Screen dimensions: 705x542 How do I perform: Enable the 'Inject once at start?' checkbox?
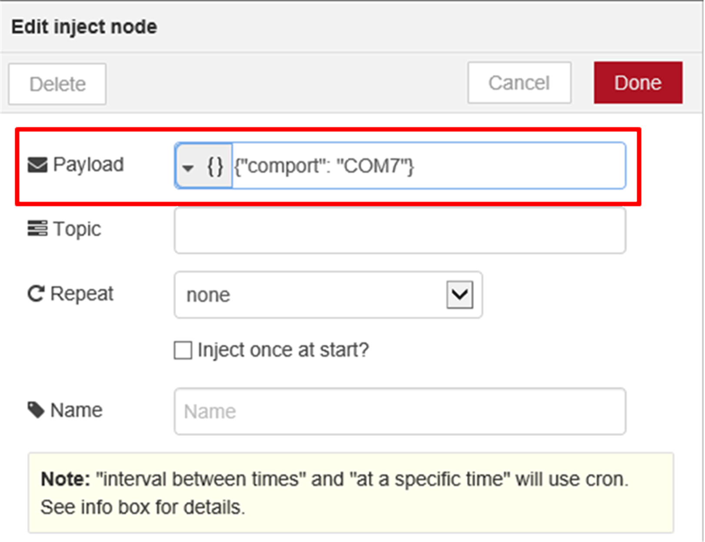point(183,350)
